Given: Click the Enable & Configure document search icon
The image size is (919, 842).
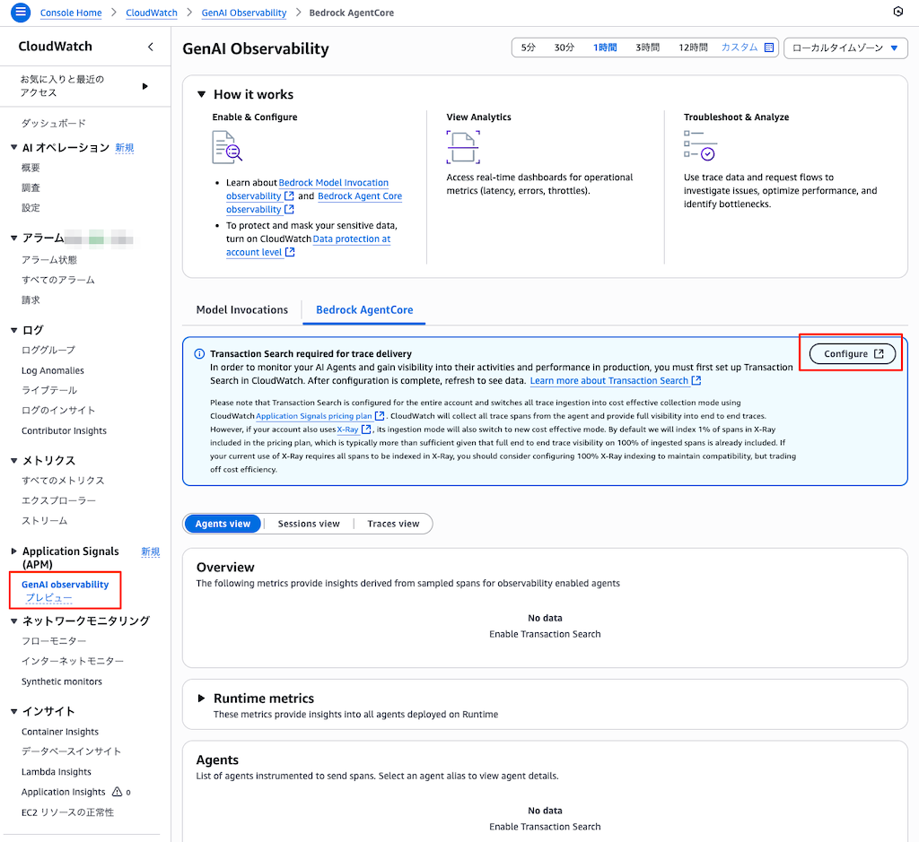Looking at the screenshot, I should (x=227, y=147).
